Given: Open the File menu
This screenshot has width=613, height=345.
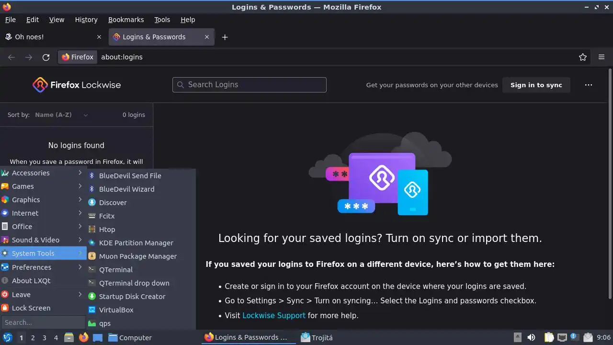Looking at the screenshot, I should coord(11,20).
